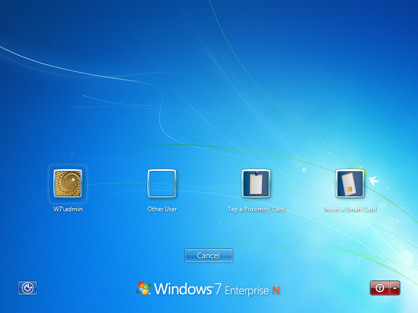Select the W7\admin user tile picture
This screenshot has width=418, height=313.
pyautogui.click(x=68, y=184)
